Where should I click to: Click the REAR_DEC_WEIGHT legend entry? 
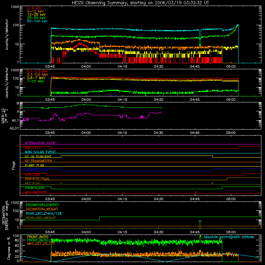pyautogui.click(x=41, y=218)
